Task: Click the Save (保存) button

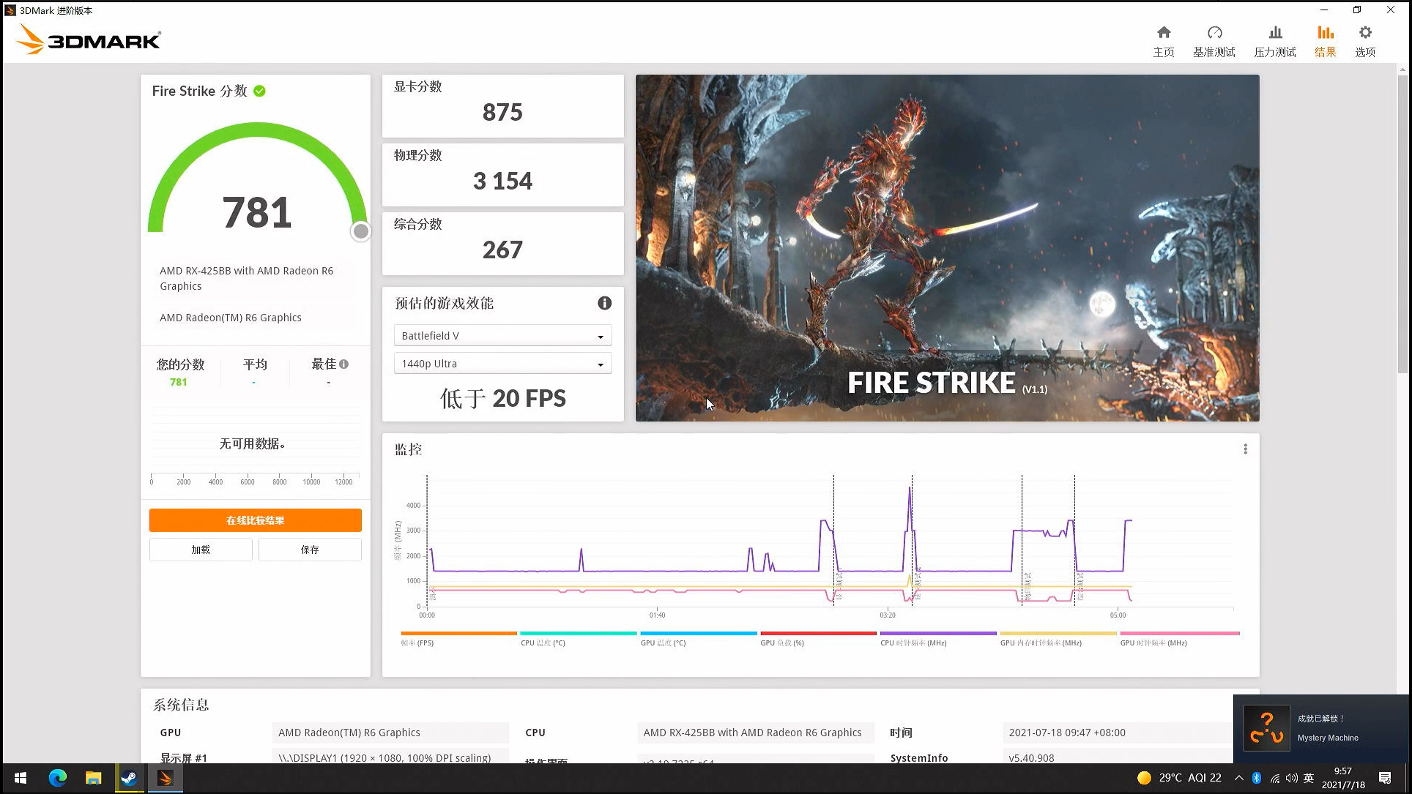Action: [310, 550]
